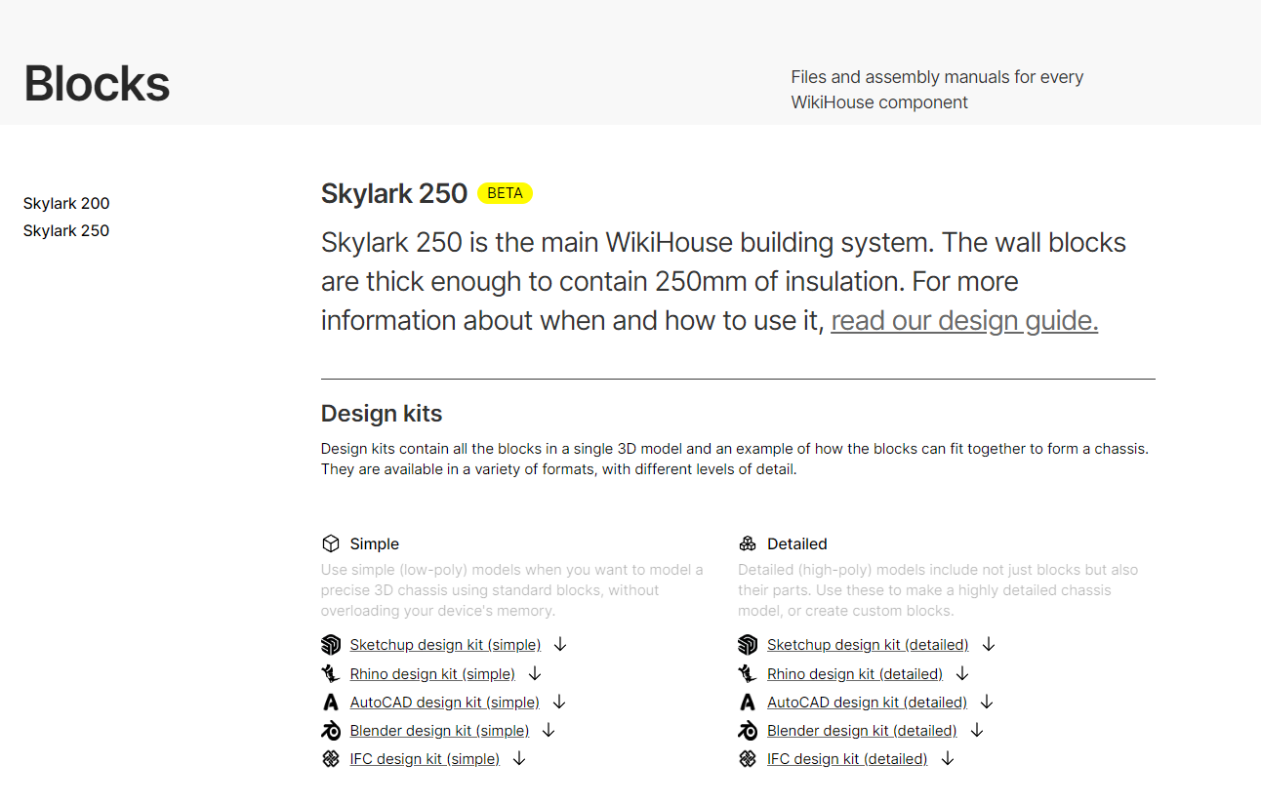Click the cube icon beside Simple heading

331,544
